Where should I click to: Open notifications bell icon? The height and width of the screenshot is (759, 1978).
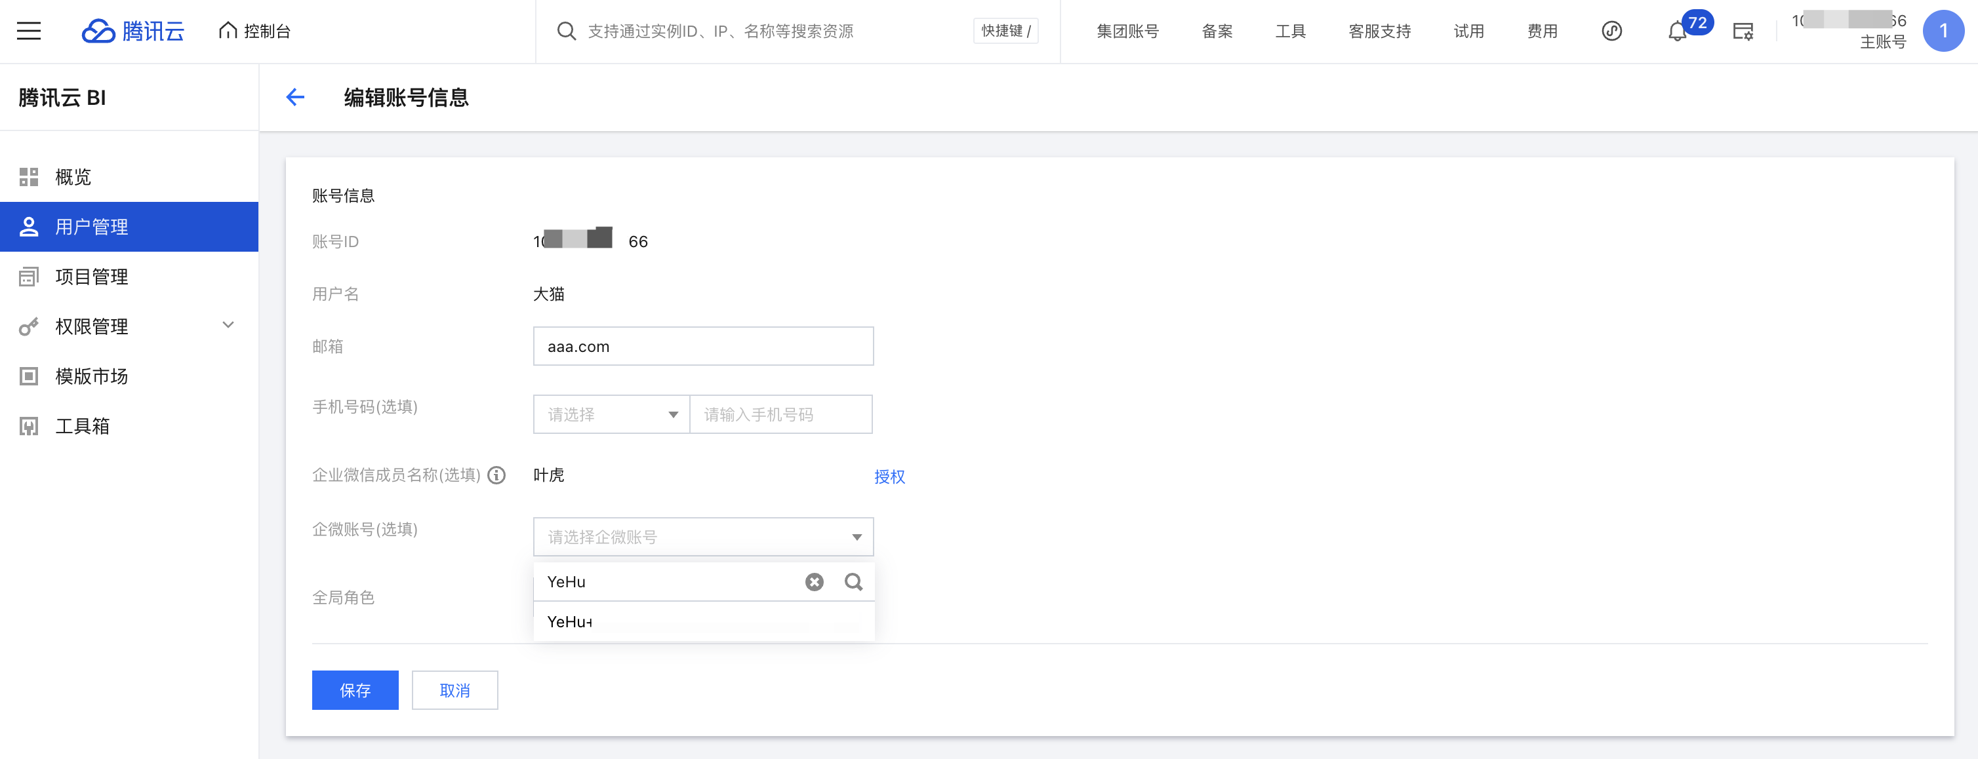1676,31
